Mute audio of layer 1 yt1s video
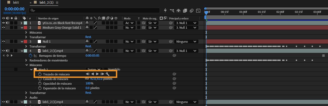The image size is (328, 106). pos(7,23)
